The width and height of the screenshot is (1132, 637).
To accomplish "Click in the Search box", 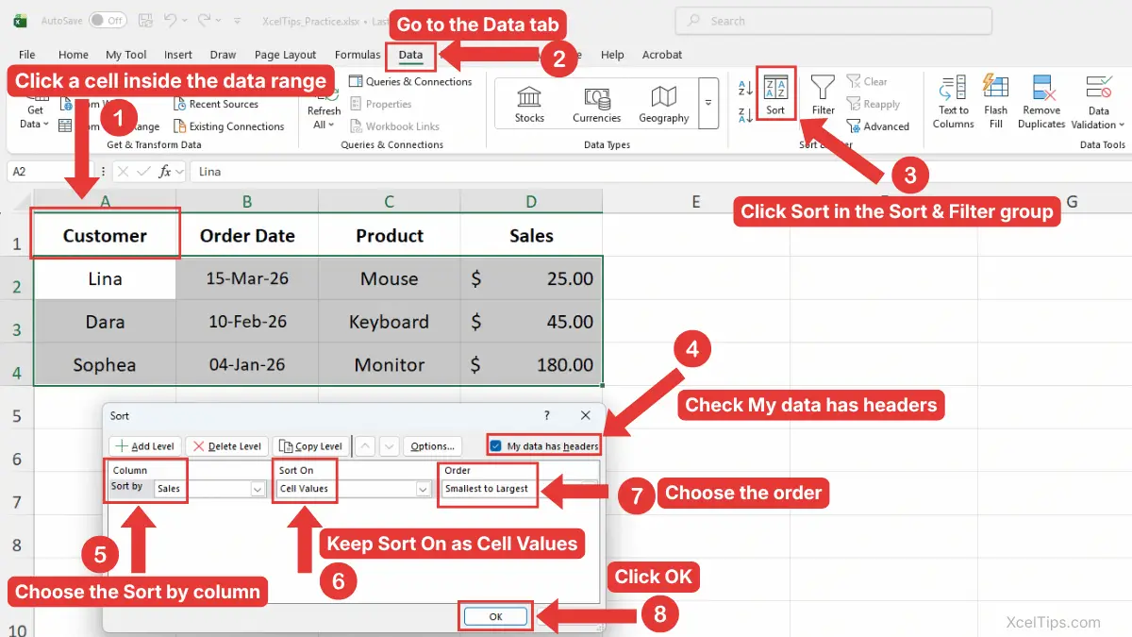I will [834, 21].
